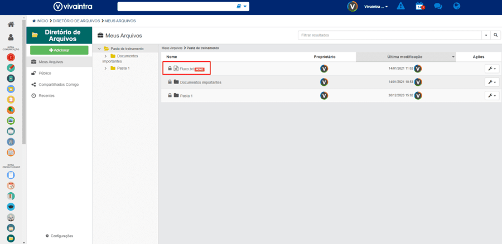This screenshot has height=244, width=502.
Task: Open the Vivaintra account dropdown
Action: 376,6
